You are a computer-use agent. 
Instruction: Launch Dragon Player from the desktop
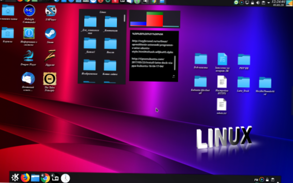[28, 56]
